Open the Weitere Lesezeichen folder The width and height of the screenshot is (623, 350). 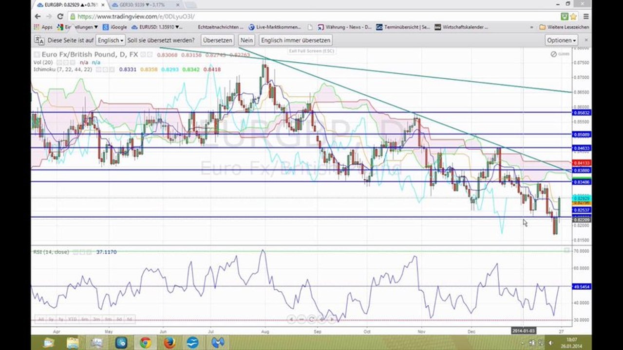(564, 27)
